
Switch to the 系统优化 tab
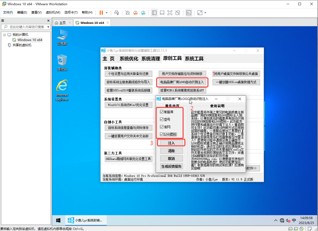tap(129, 59)
